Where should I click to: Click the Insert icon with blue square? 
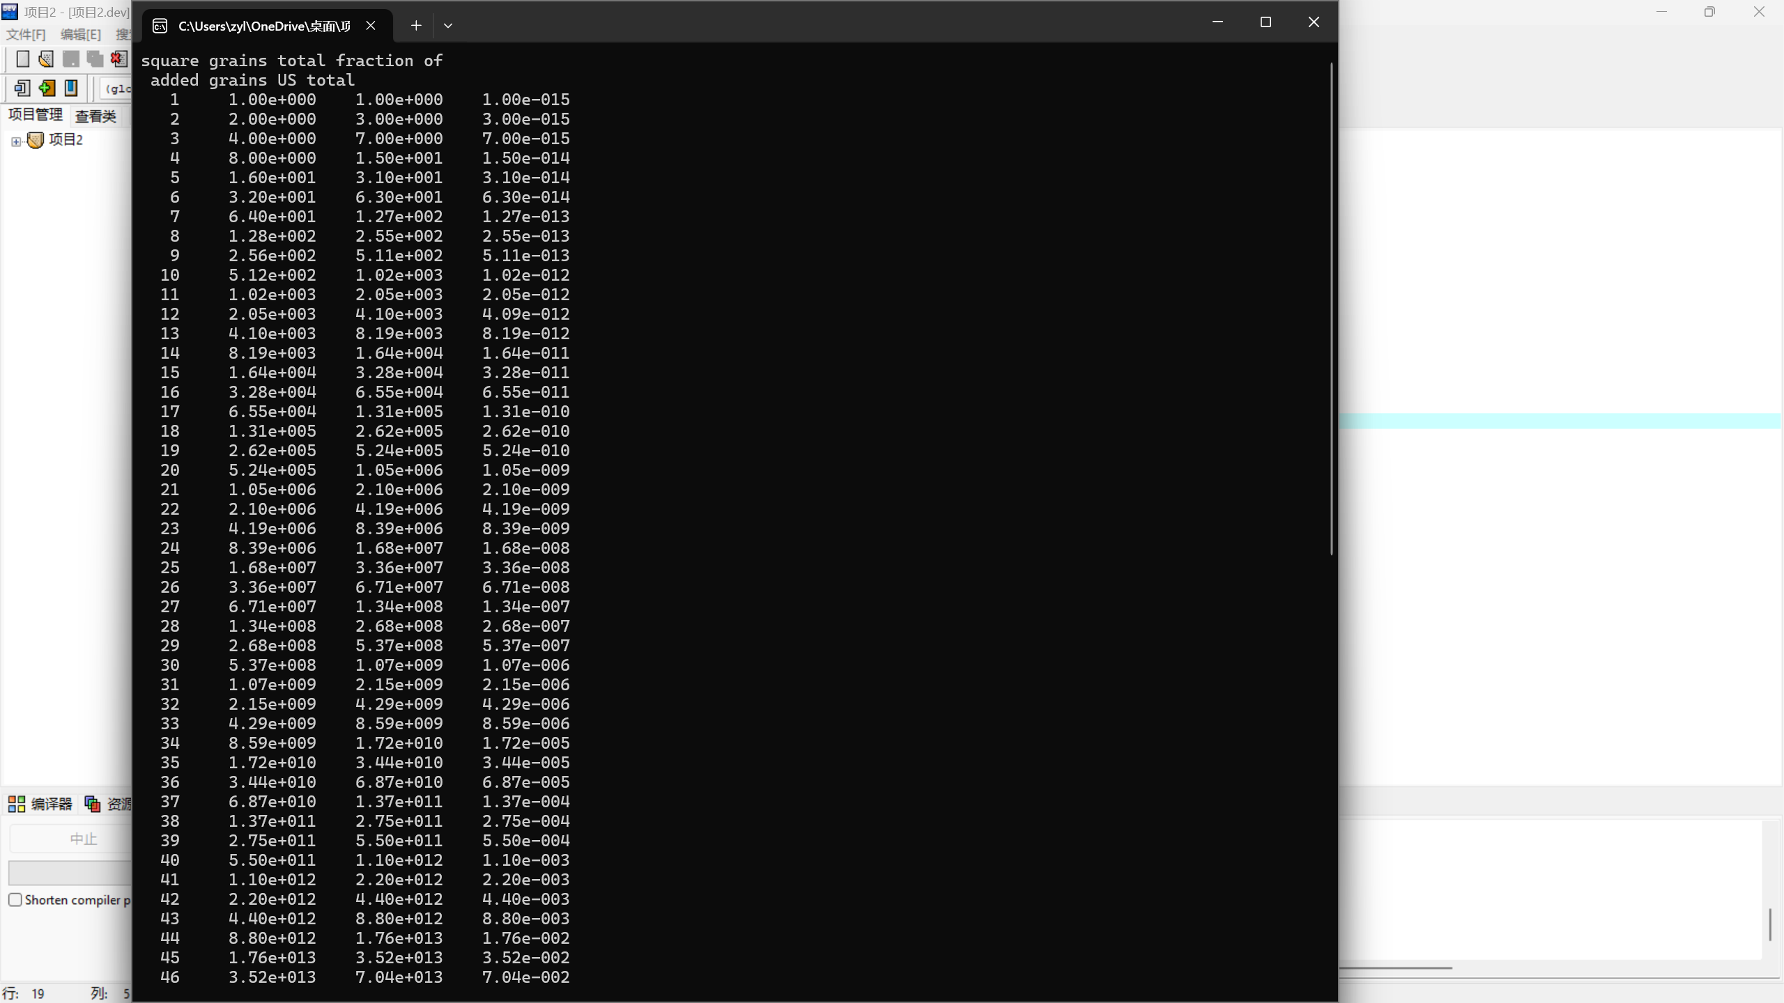click(x=22, y=88)
